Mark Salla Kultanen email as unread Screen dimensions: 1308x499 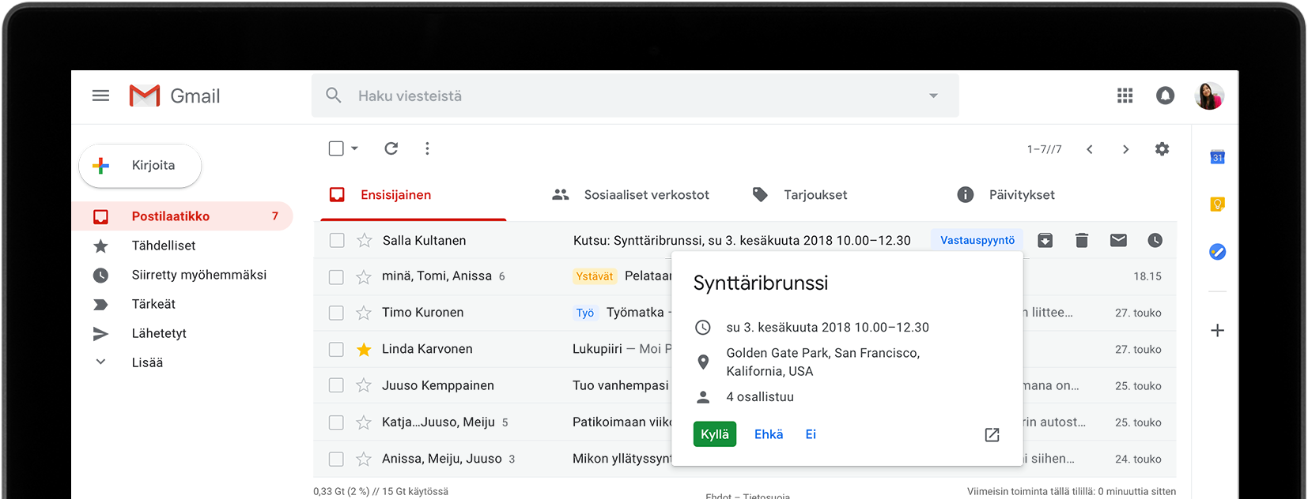1118,240
